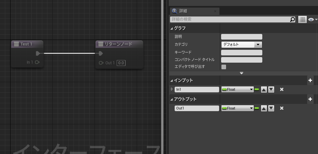Open the Out1 Float type dropdown
This screenshot has height=154, width=318.
(238, 108)
